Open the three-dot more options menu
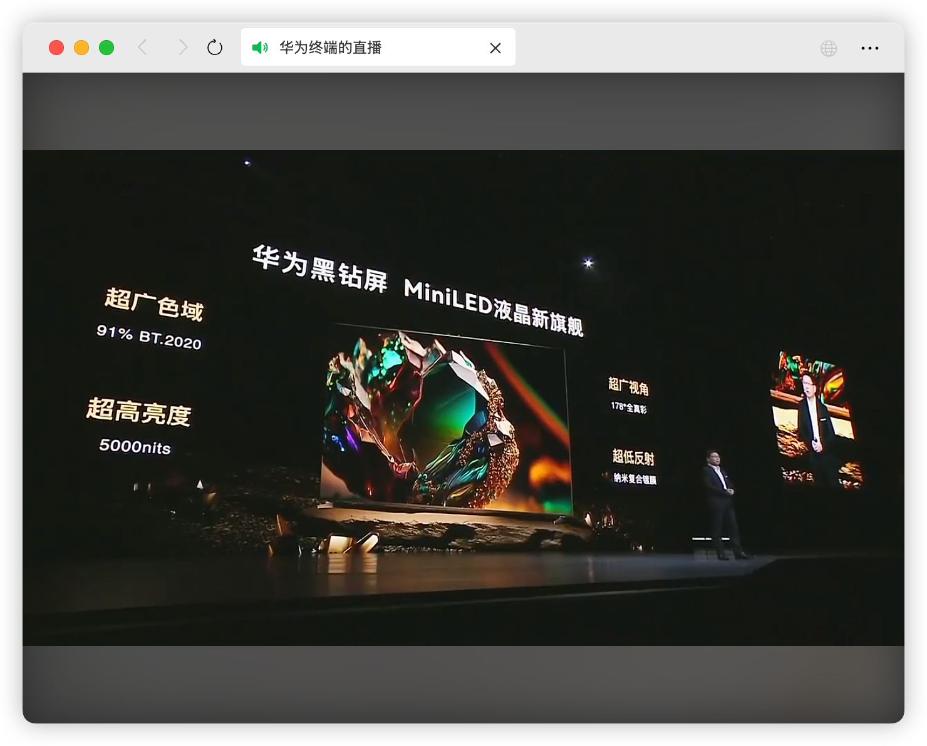Screen dimensions: 927x746 (x=870, y=48)
